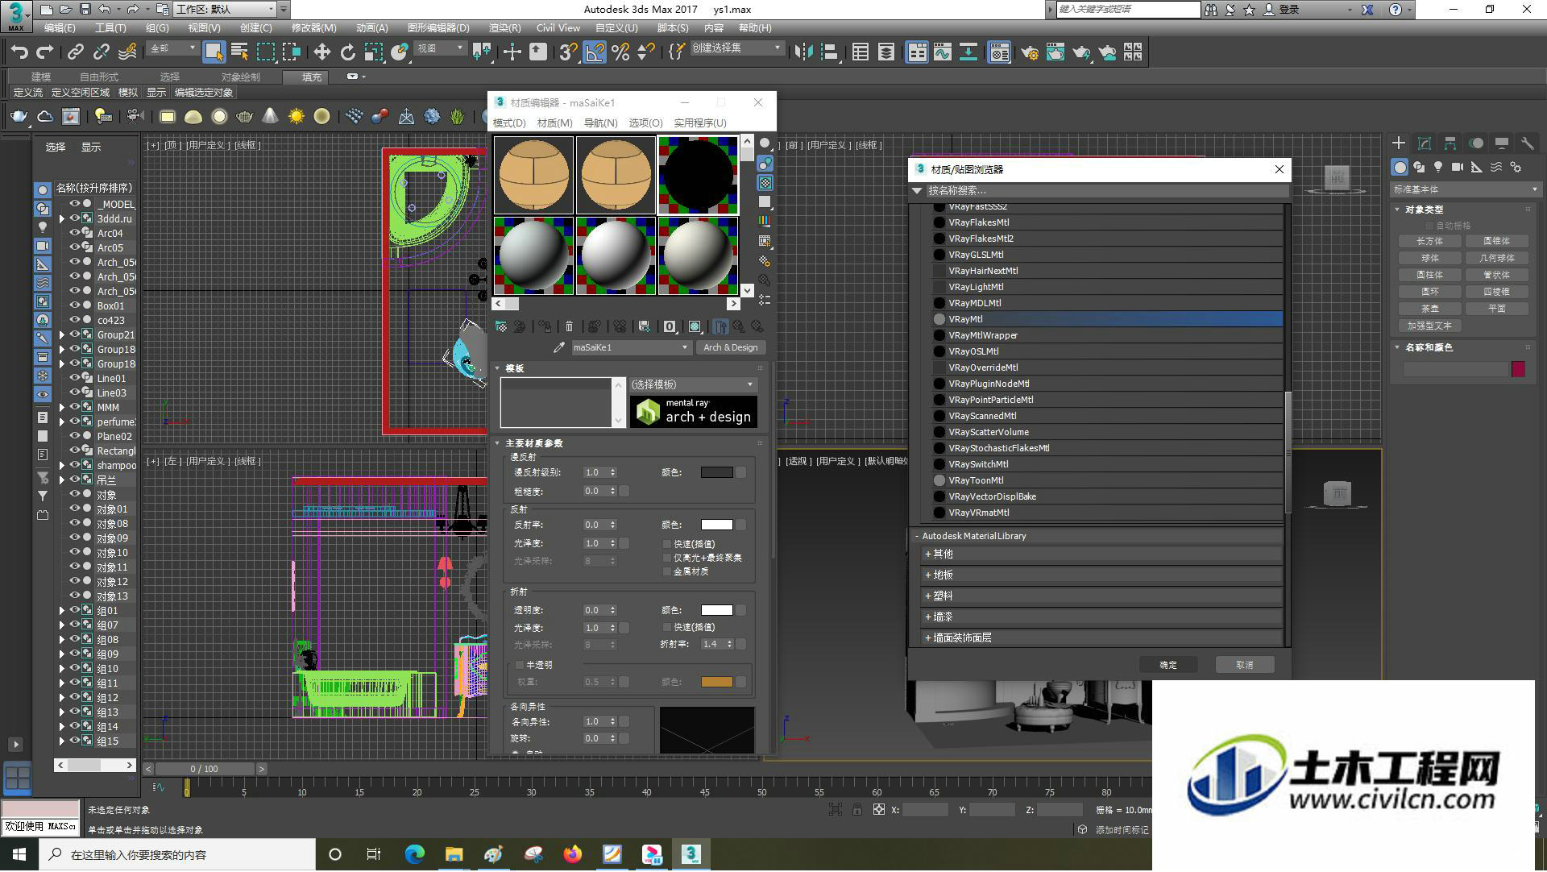
Task: Toggle visibility eye for Arc04
Action: pos(75,233)
